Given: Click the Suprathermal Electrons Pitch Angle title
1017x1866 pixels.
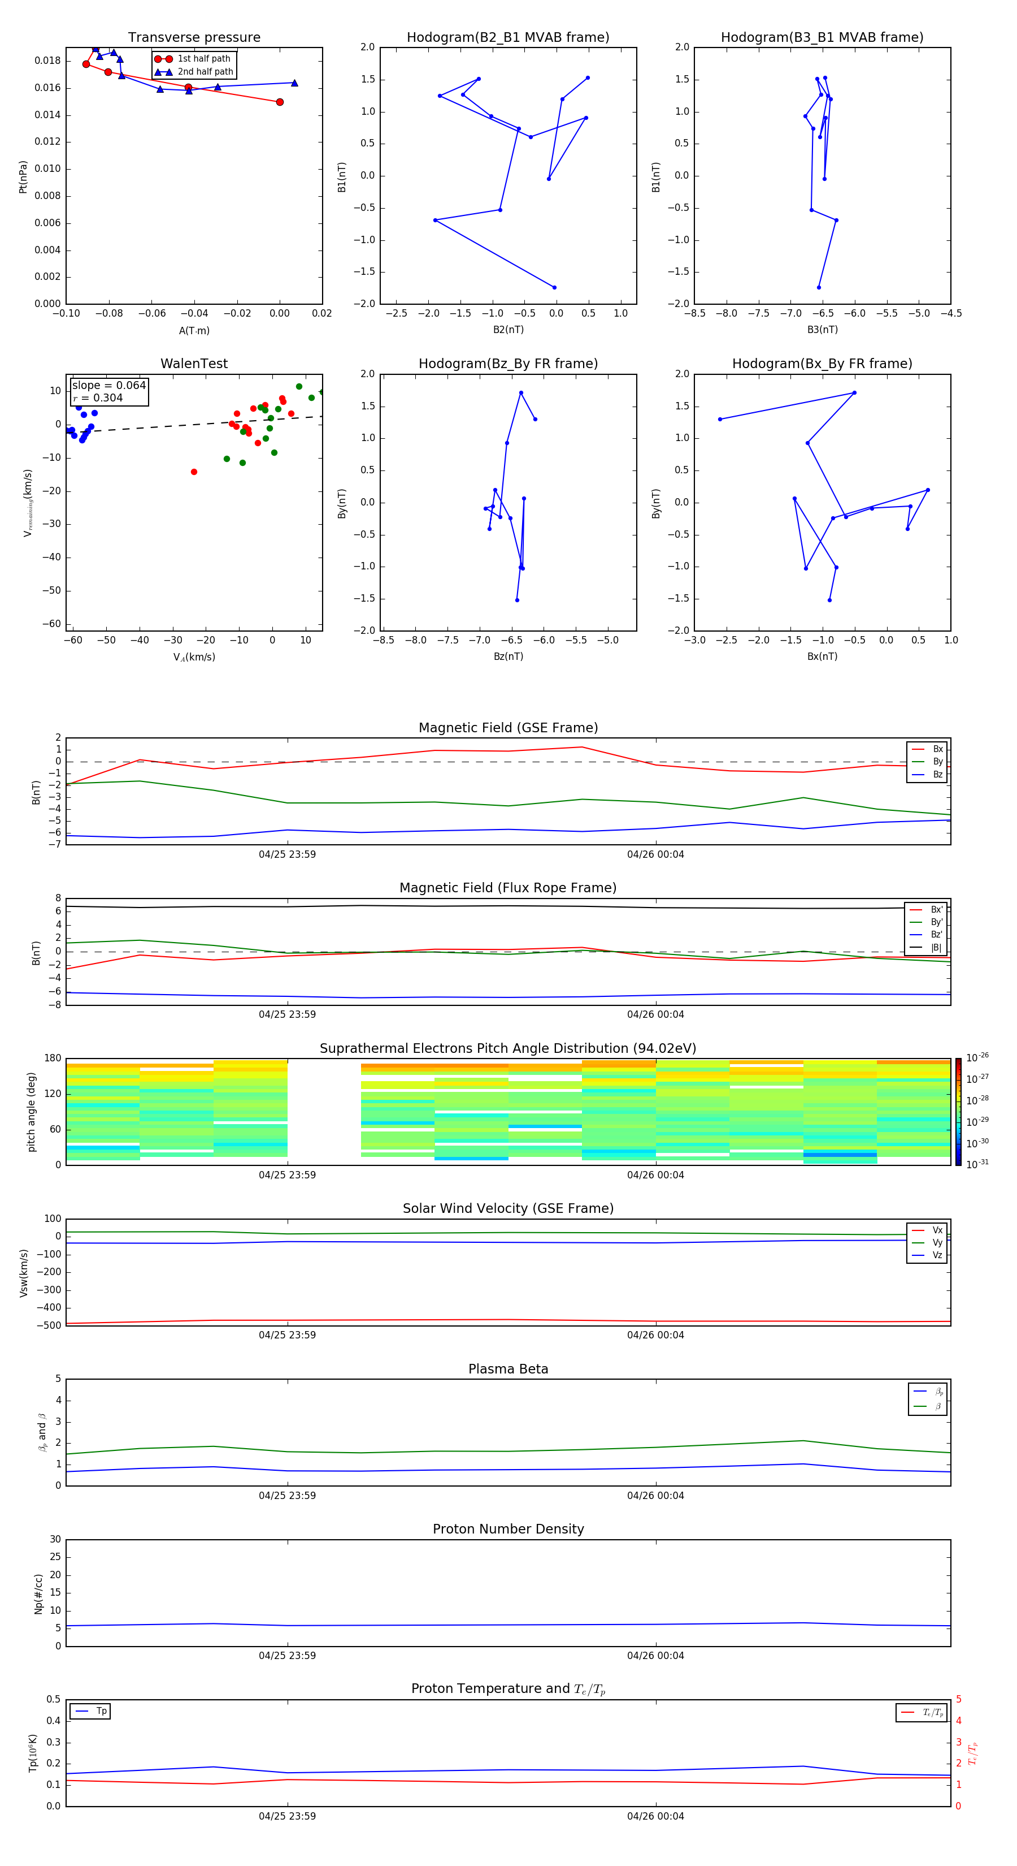Looking at the screenshot, I should (x=508, y=1049).
